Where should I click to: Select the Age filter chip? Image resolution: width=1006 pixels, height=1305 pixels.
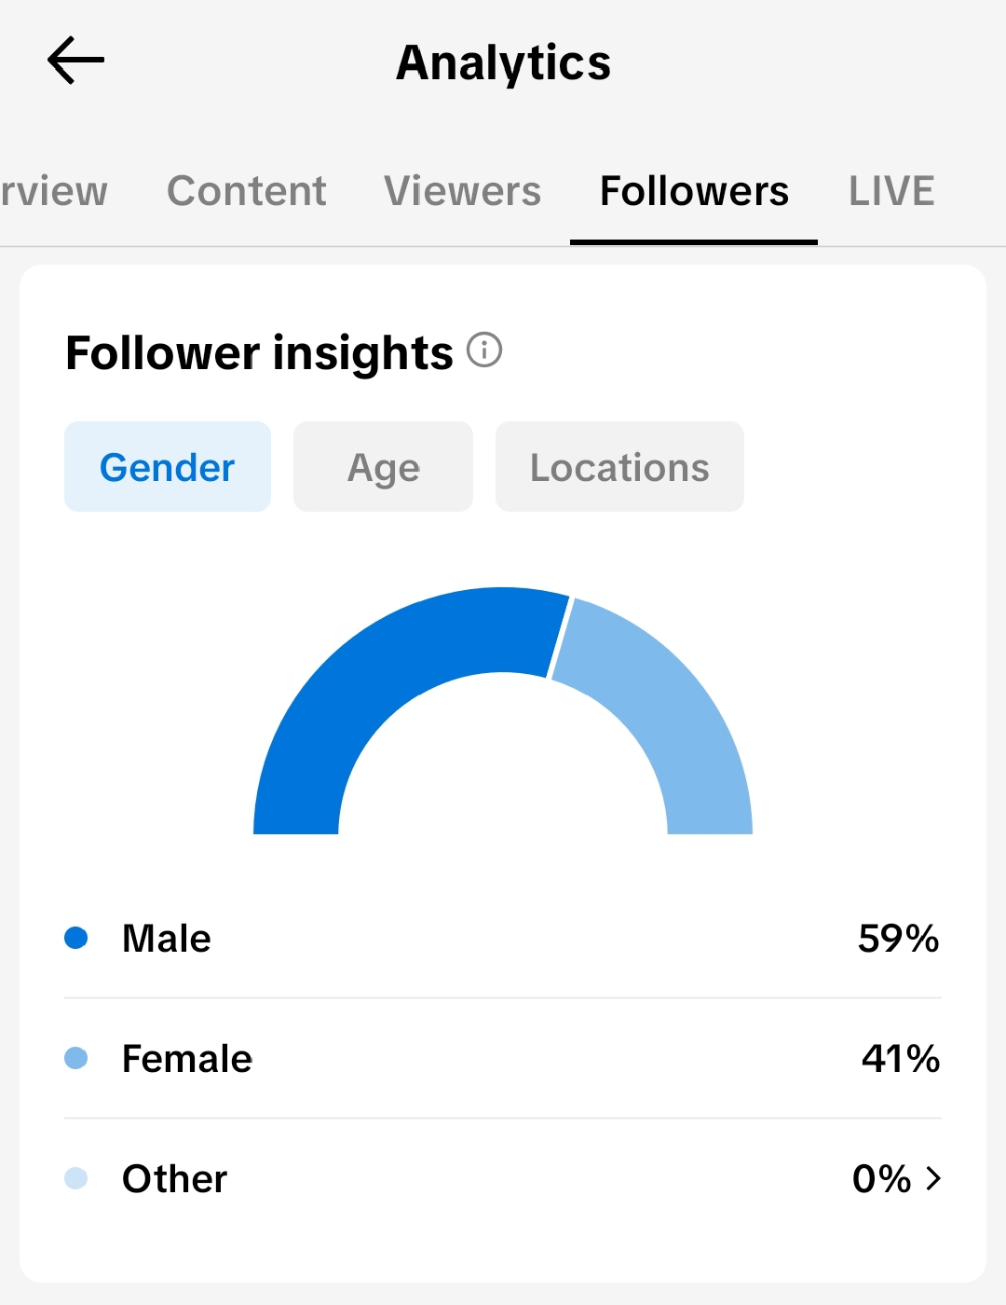click(383, 466)
